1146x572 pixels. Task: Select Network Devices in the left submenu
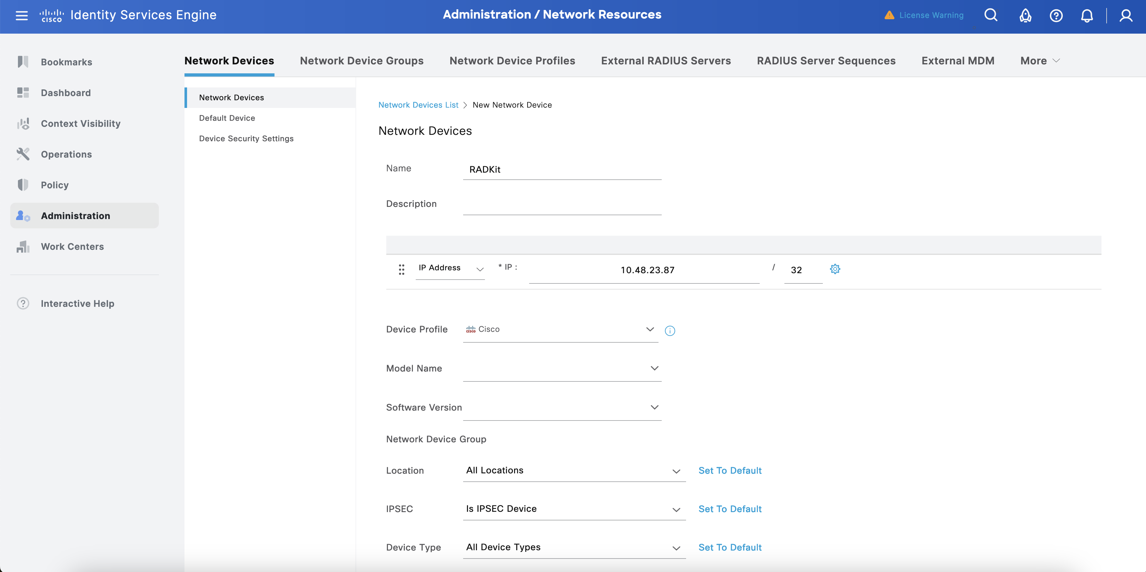click(270, 97)
